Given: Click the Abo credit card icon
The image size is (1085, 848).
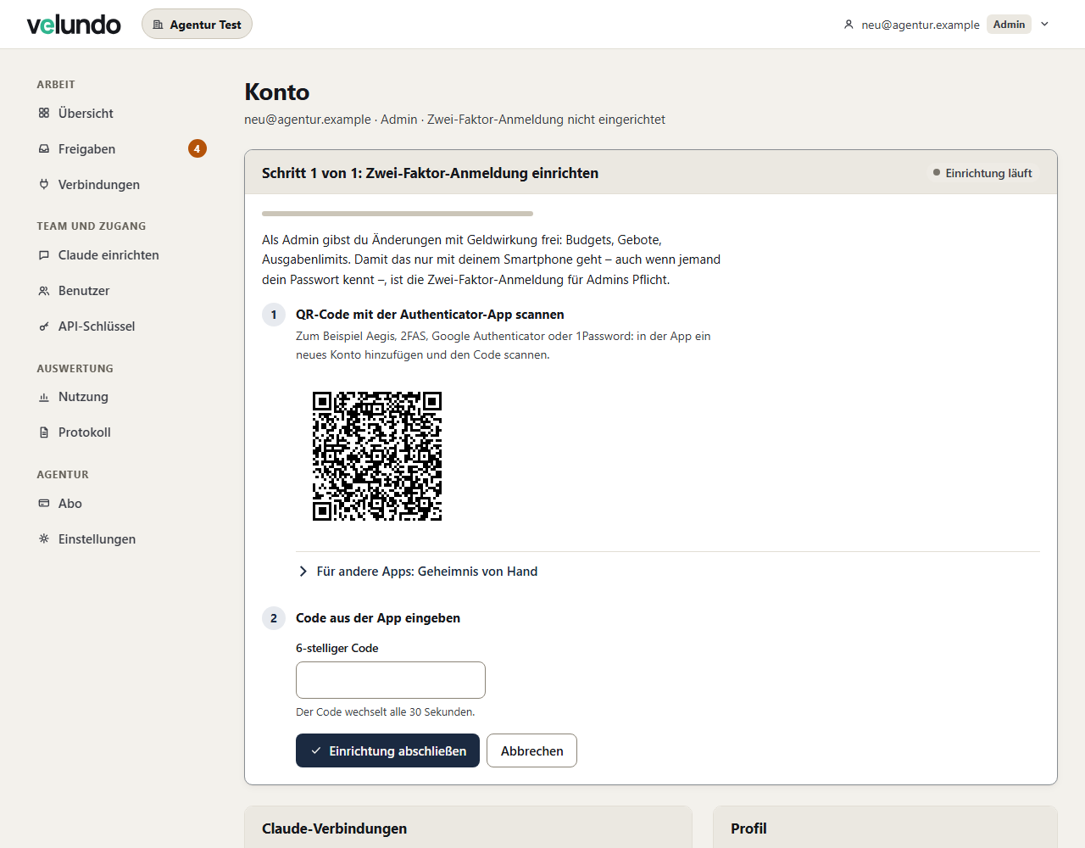Looking at the screenshot, I should click(x=44, y=503).
